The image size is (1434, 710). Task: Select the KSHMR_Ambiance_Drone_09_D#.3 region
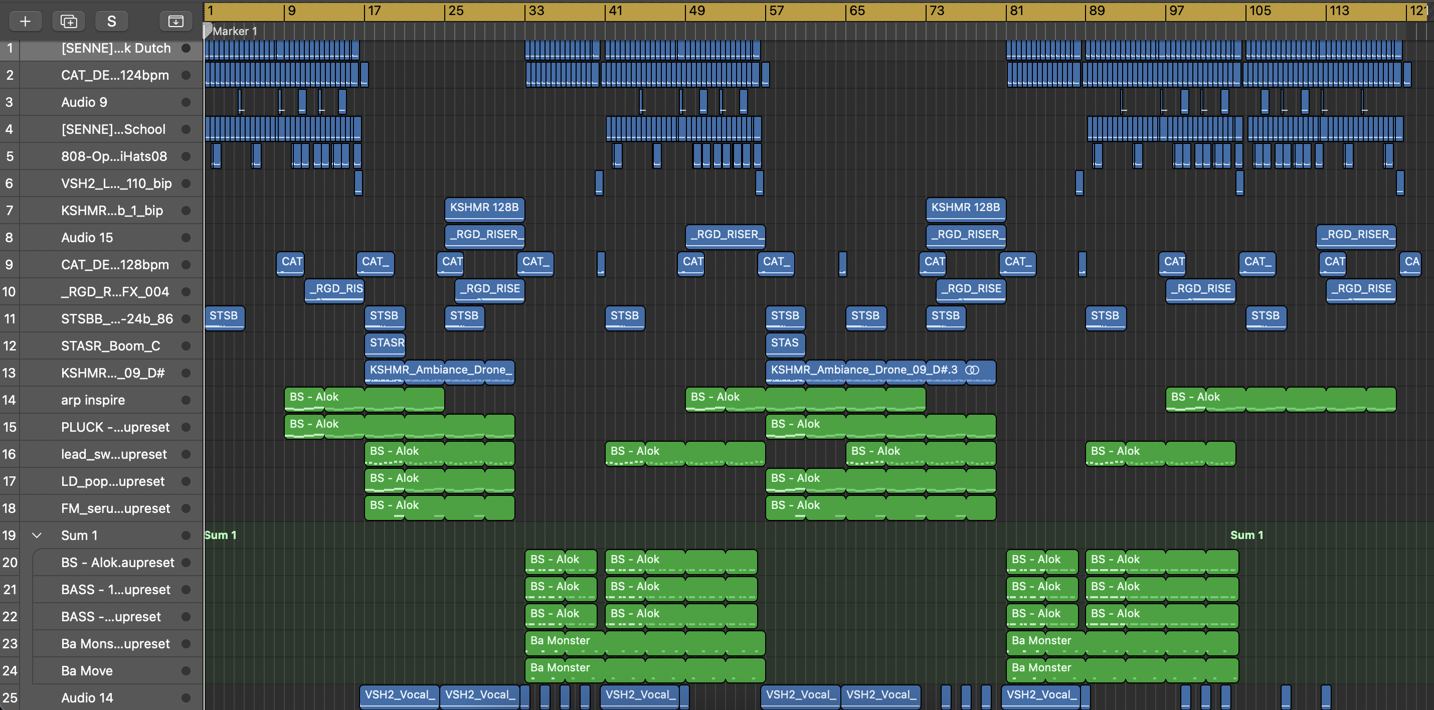(x=880, y=373)
